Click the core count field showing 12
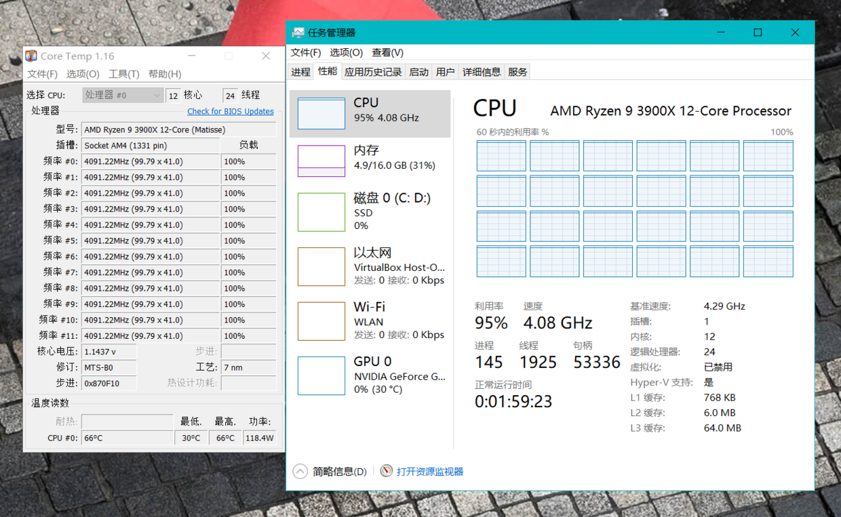 pyautogui.click(x=173, y=96)
